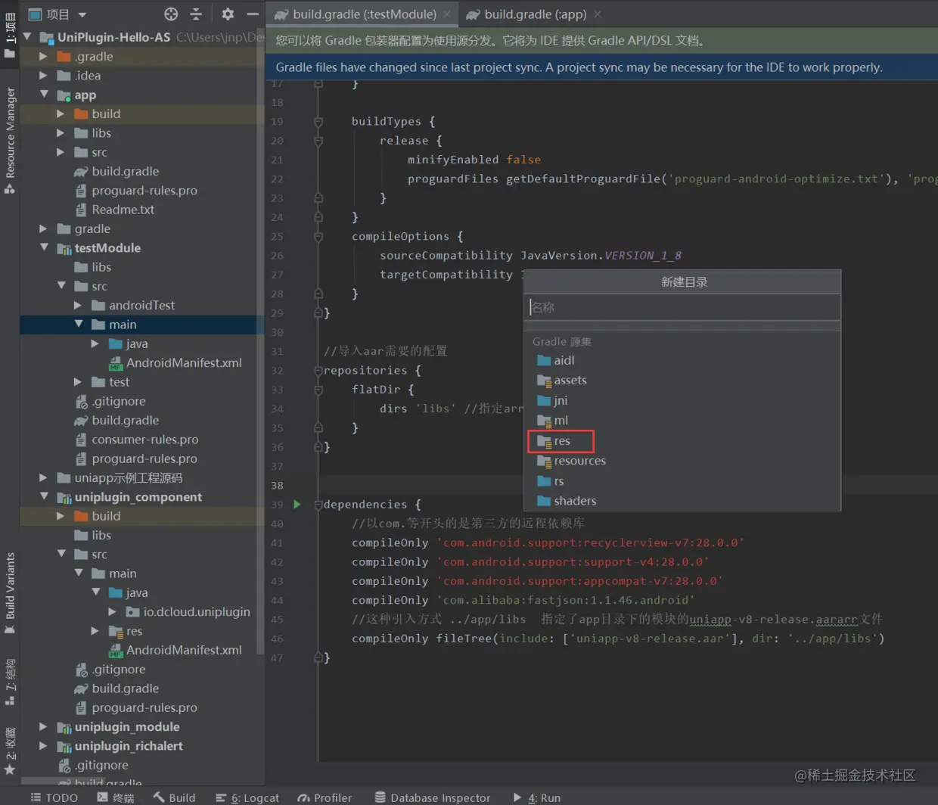
Task: Click the collapse all icon in project panel
Action: (x=196, y=14)
